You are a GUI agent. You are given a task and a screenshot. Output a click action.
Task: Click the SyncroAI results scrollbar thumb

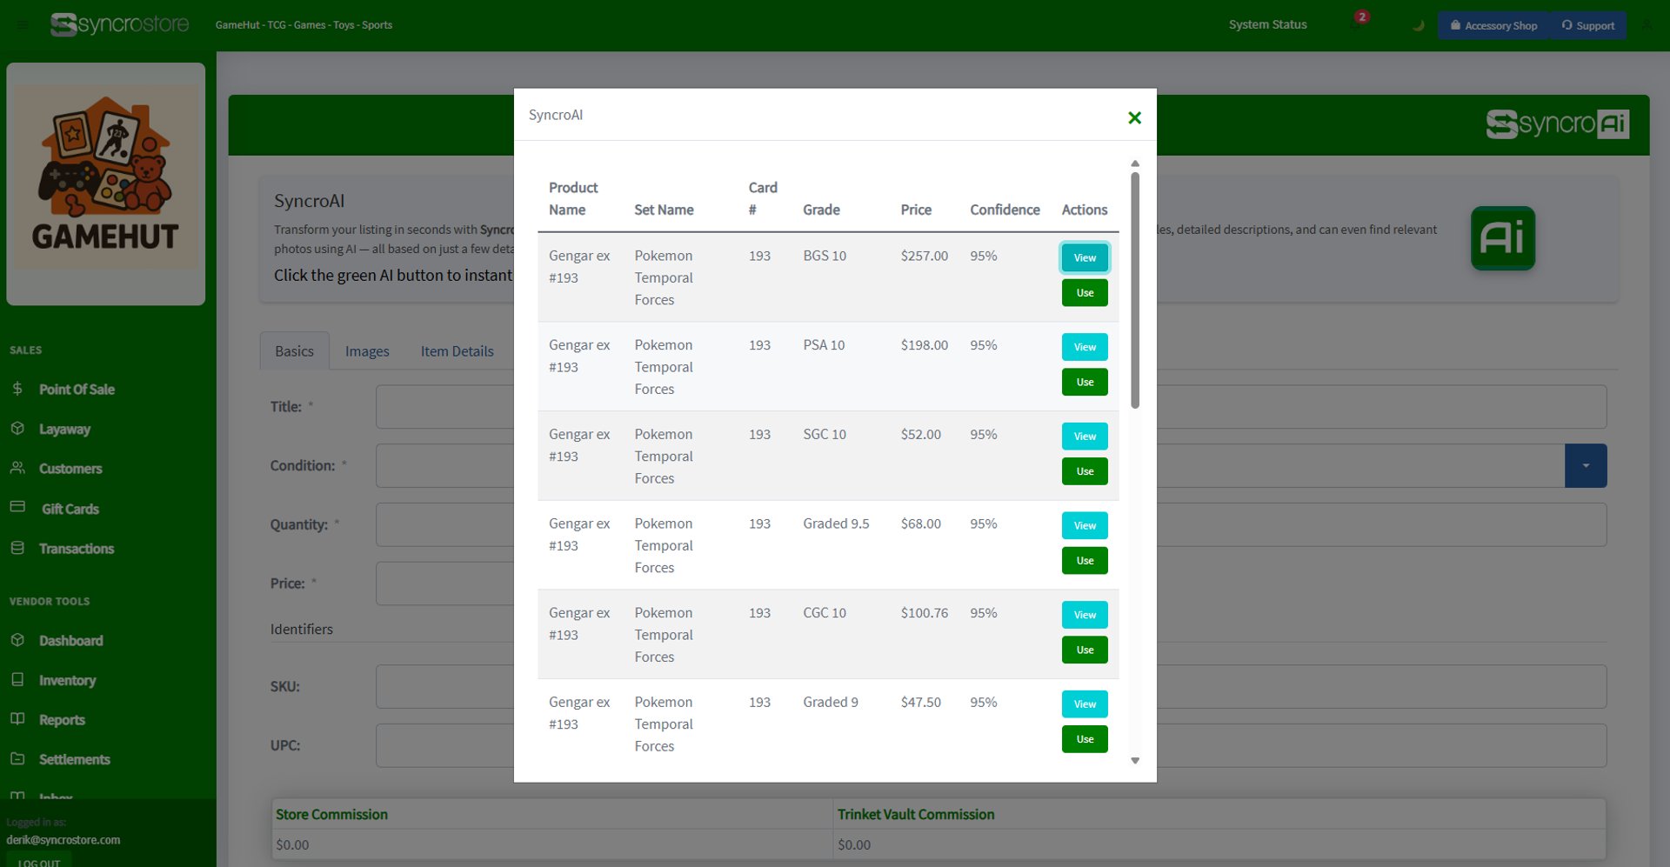click(1135, 290)
